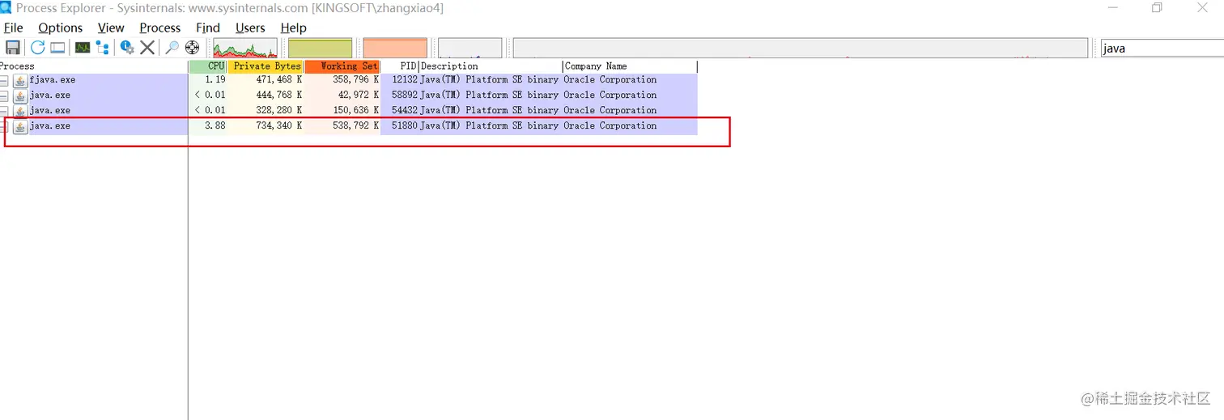Click the Java icon of PID 58892 row
The width and height of the screenshot is (1224, 420).
point(20,95)
